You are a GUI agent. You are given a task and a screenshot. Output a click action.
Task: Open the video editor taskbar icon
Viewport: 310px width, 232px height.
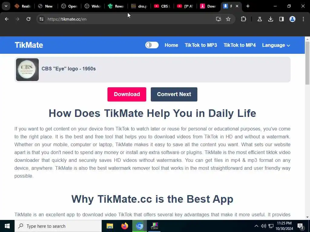[154, 226]
